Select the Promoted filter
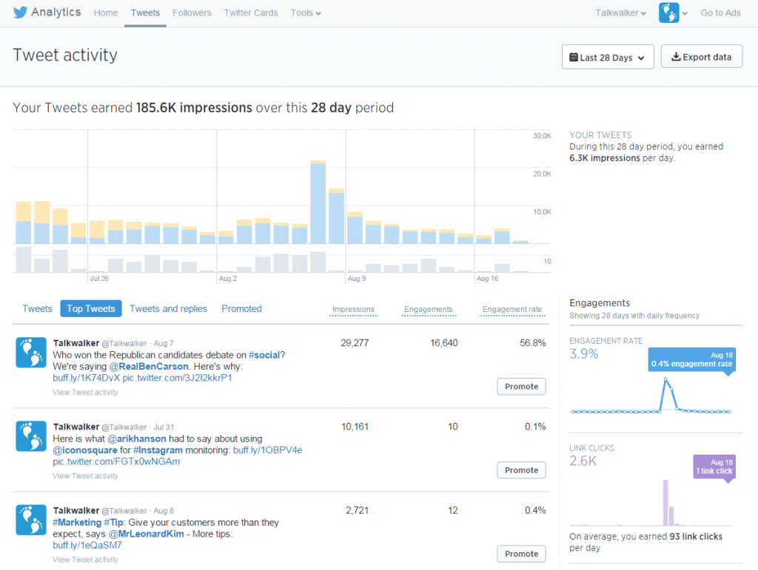Screen dimensions: 758x570 [x=241, y=308]
